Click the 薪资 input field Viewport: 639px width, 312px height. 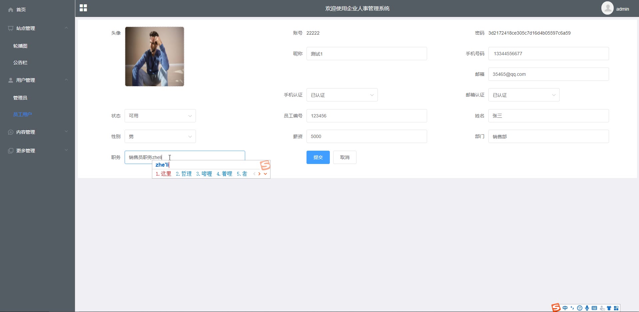(x=367, y=136)
